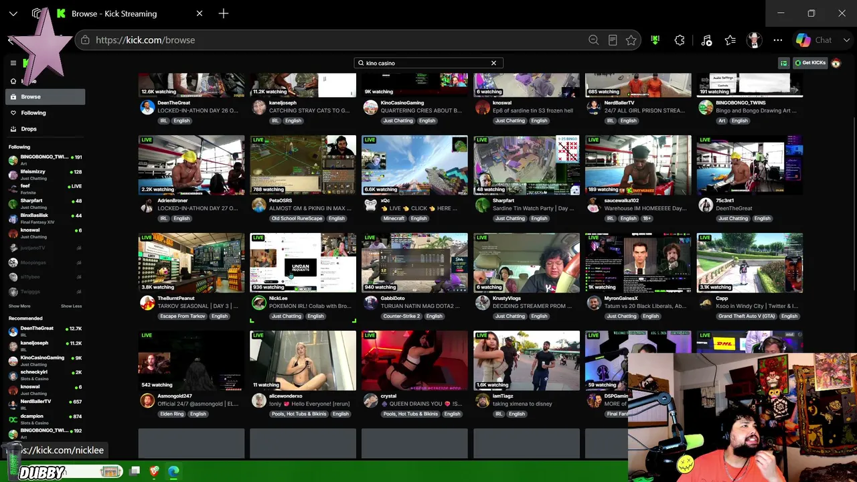
Task: Open kaneljoseph in the Recommended list
Action: (45, 345)
